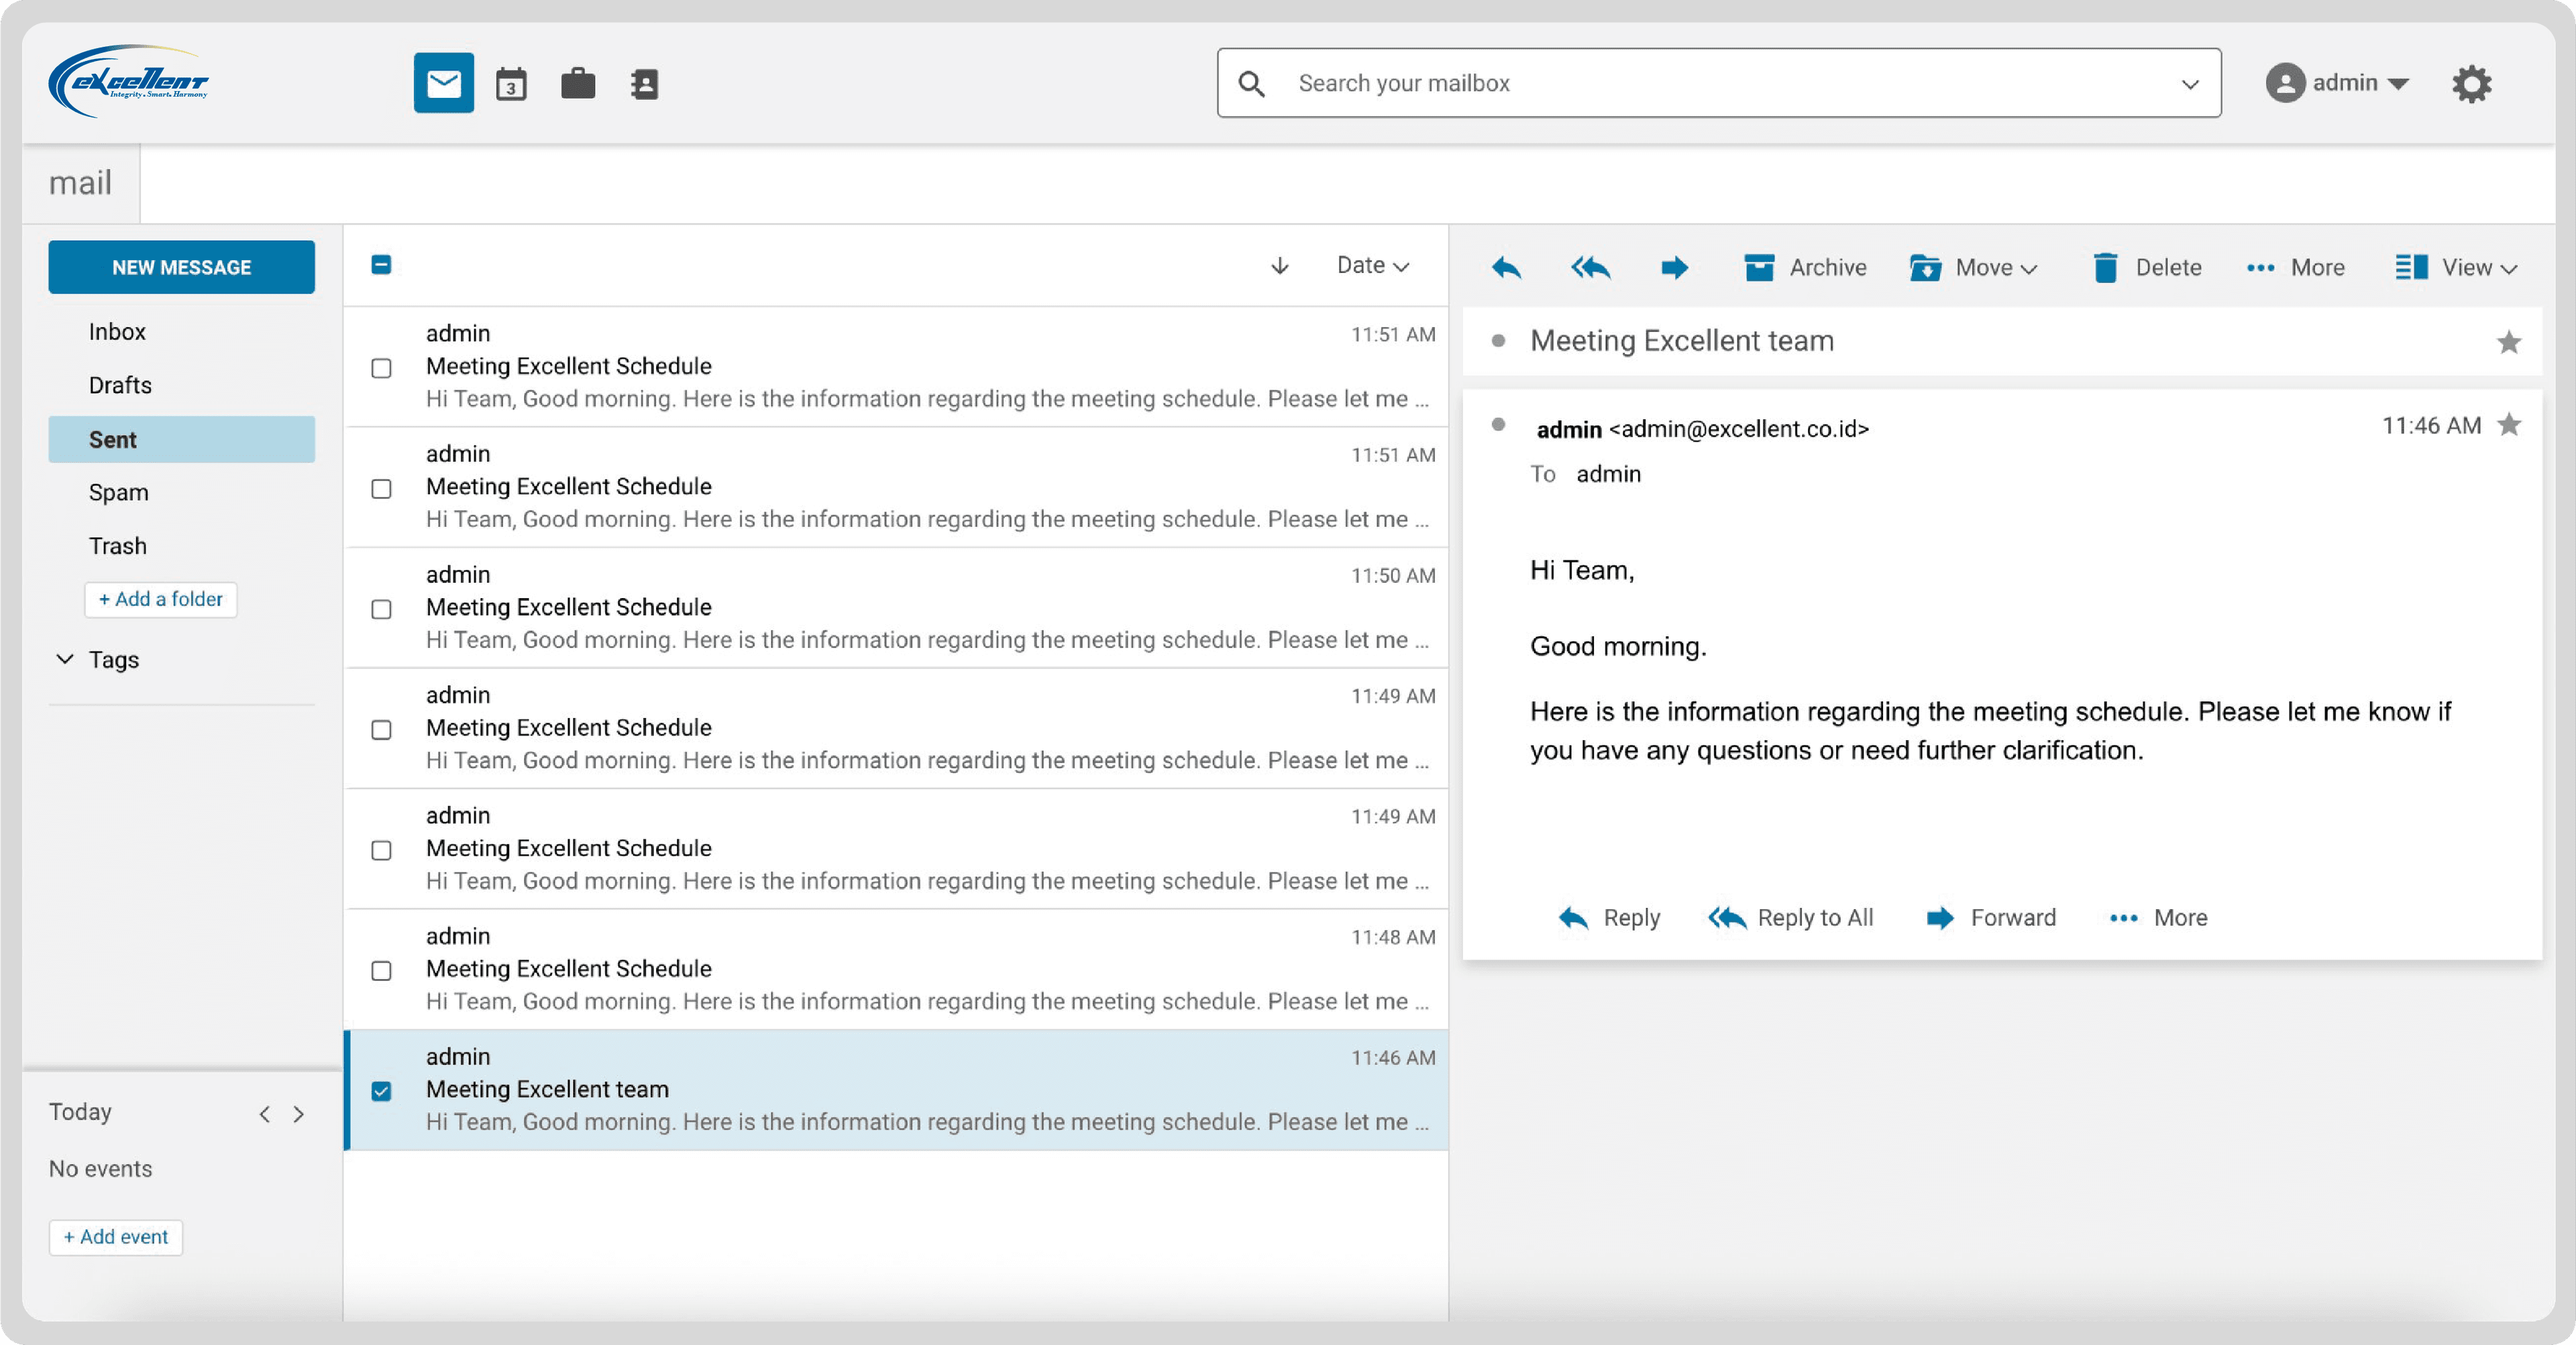
Task: Collapse the Tags section
Action: (65, 660)
